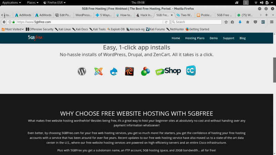
Task: Show bookmarks list icon in toolbar
Action: pos(232,22)
